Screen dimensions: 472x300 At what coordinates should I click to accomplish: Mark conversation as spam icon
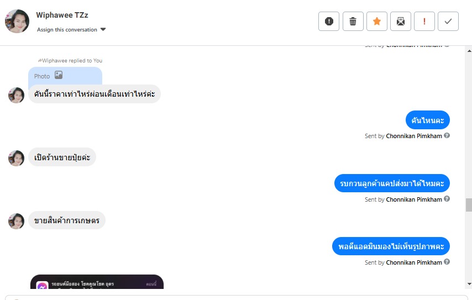(329, 22)
